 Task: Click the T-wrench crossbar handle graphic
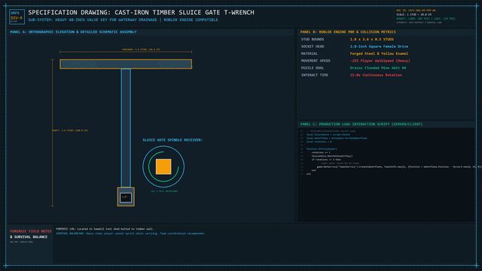(126, 64)
